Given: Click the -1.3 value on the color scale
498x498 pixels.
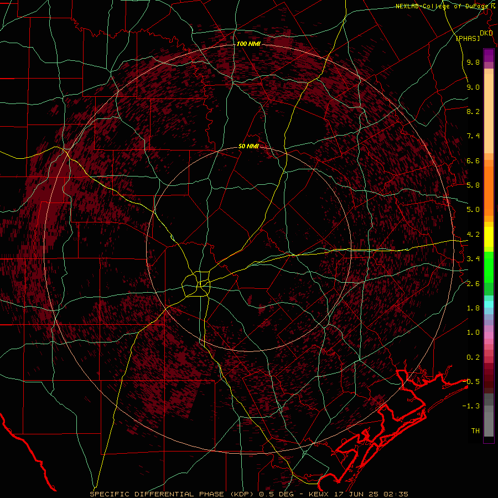Looking at the screenshot, I should pyautogui.click(x=471, y=406).
